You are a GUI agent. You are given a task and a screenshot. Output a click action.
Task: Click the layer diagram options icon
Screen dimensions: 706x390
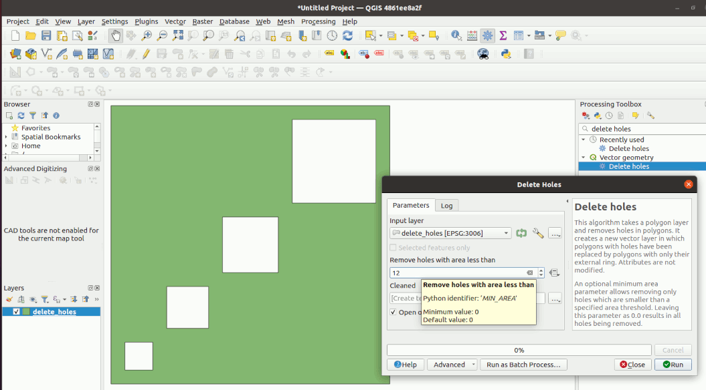[x=345, y=54]
